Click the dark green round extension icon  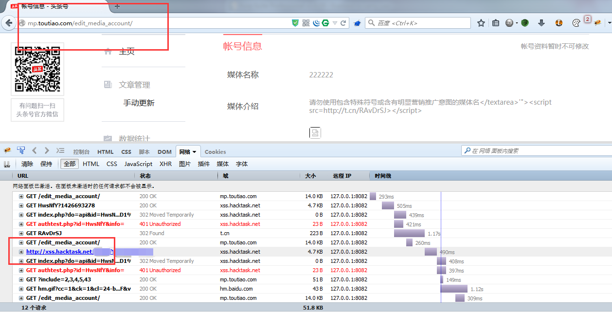coord(525,23)
